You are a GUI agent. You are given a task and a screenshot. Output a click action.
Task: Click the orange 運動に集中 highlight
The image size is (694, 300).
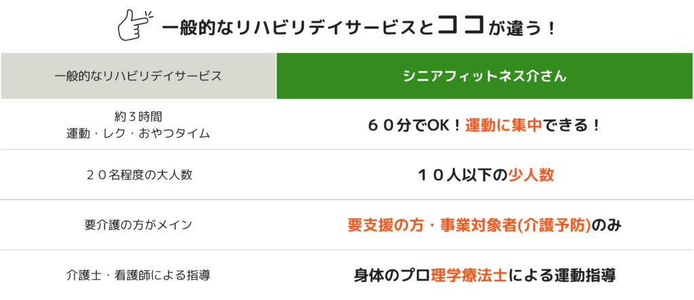503,125
